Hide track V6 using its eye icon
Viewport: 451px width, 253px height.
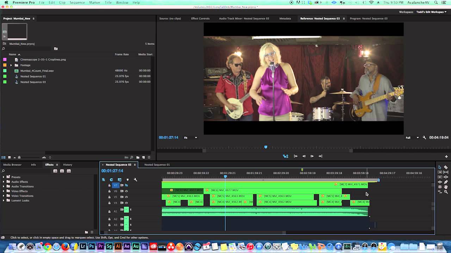(x=126, y=191)
